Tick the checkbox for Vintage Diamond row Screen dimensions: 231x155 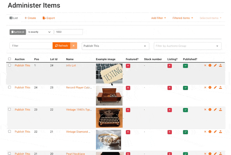pos(10,131)
